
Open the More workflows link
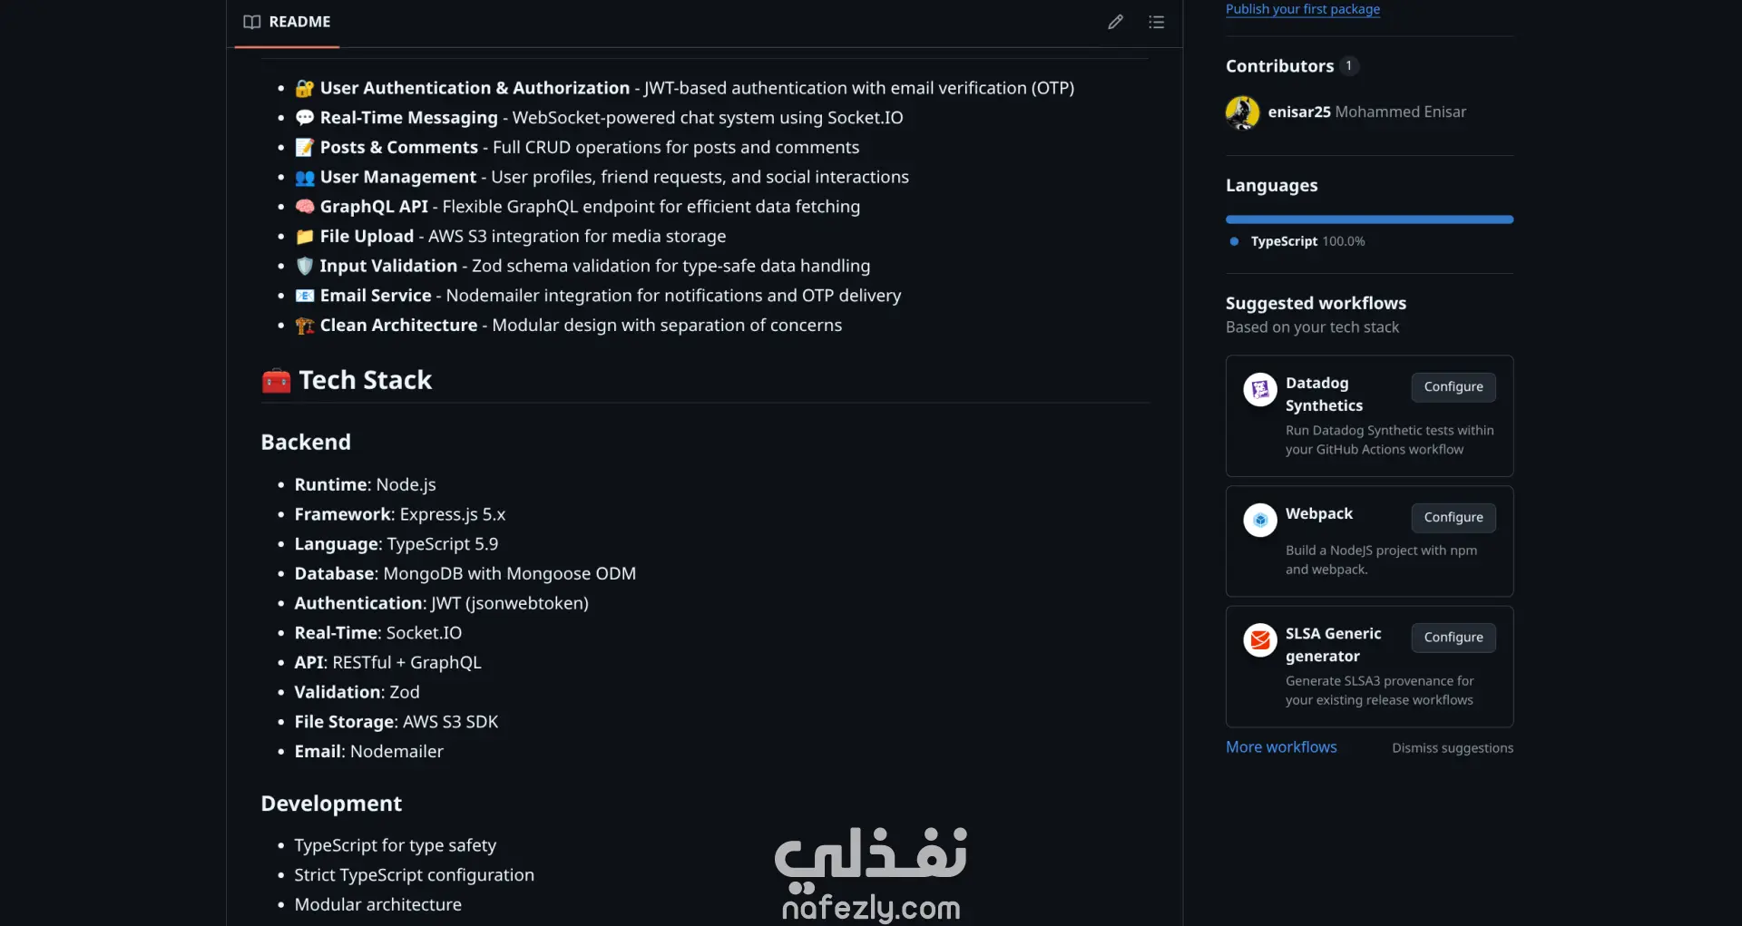[x=1280, y=747]
